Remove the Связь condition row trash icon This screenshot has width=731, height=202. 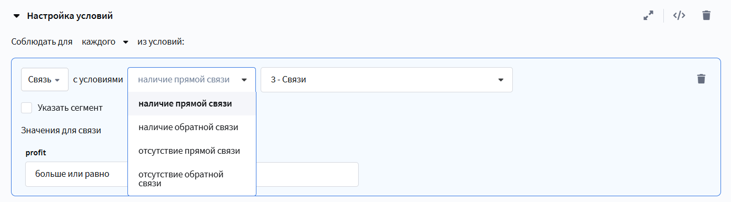(701, 79)
